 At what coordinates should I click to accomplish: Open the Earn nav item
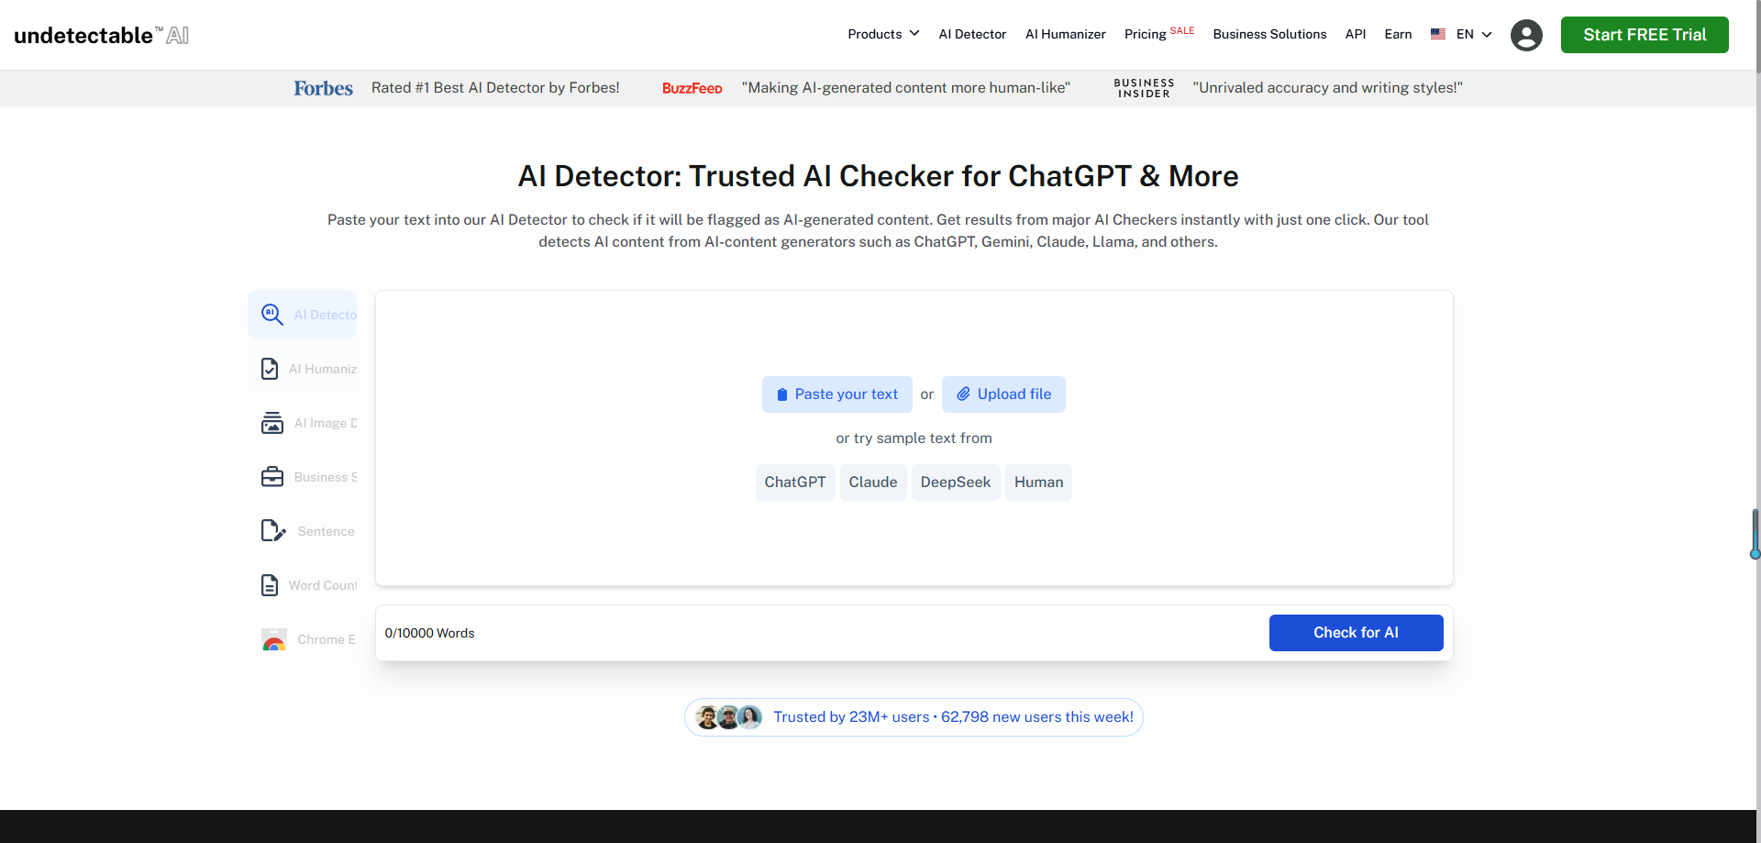point(1398,34)
